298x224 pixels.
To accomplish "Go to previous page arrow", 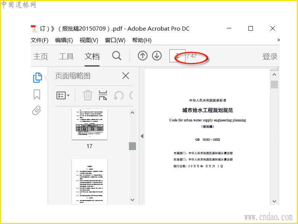I will click(x=143, y=56).
